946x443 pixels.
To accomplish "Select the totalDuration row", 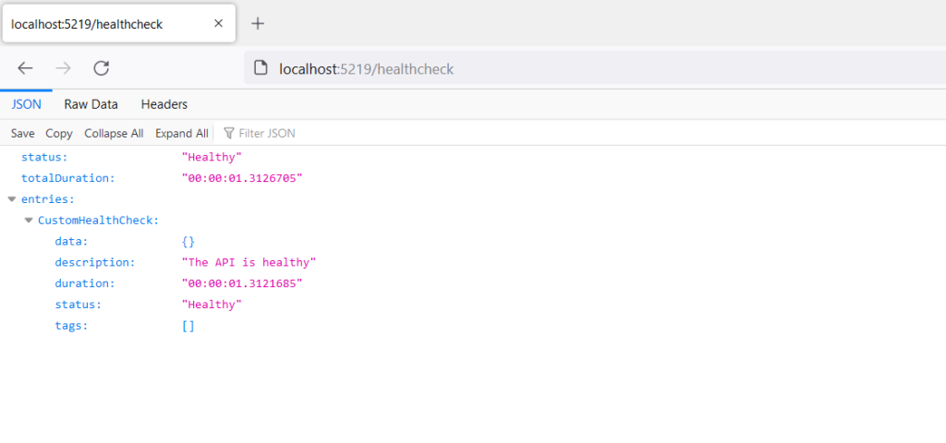I will pyautogui.click(x=473, y=178).
